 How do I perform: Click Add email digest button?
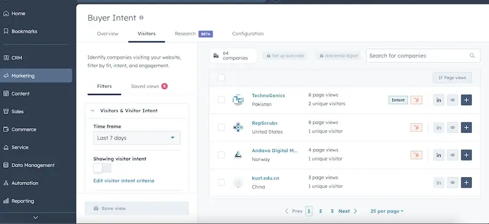[338, 56]
